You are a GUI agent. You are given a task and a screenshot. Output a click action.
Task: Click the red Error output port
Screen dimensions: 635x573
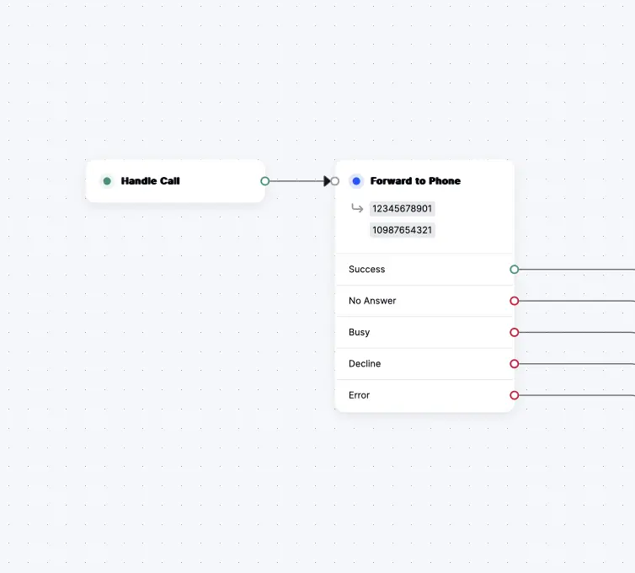tap(515, 395)
